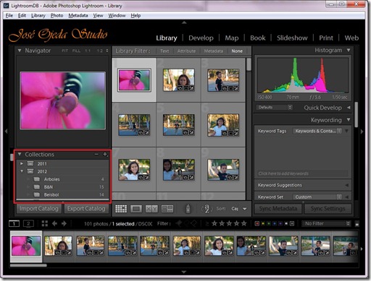
Task: Open Quick Develop Defaults preset dropdown
Action: (x=274, y=108)
